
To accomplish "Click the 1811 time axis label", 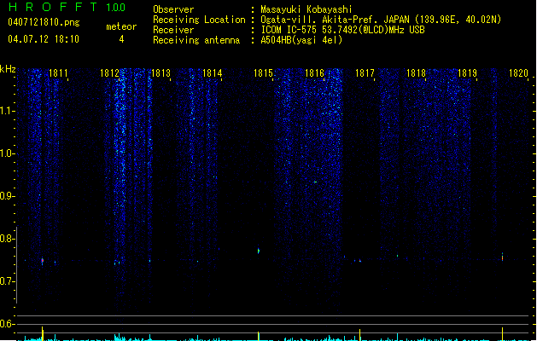I will click(58, 73).
